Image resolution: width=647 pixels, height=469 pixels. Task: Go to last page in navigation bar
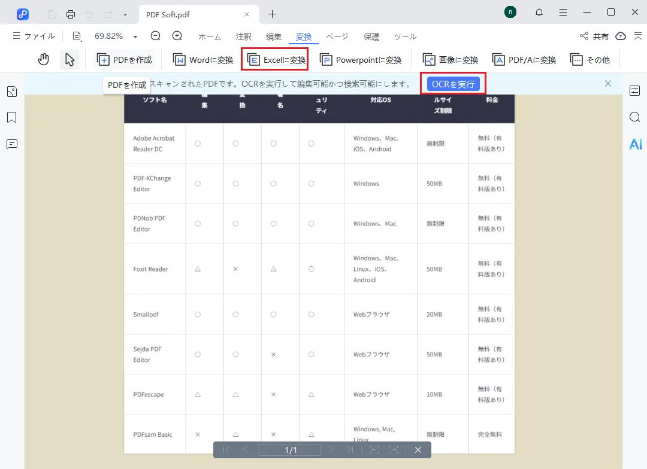point(350,450)
